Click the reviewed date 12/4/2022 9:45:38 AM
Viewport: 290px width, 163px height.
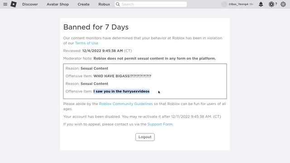pos(102,51)
